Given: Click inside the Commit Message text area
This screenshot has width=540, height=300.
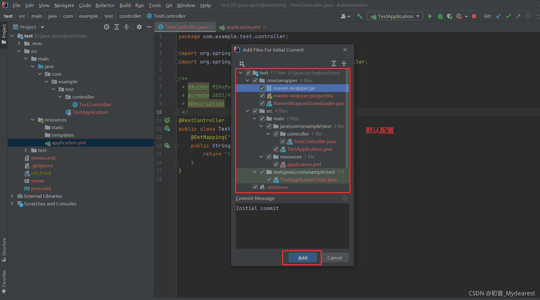Looking at the screenshot, I should [292, 226].
